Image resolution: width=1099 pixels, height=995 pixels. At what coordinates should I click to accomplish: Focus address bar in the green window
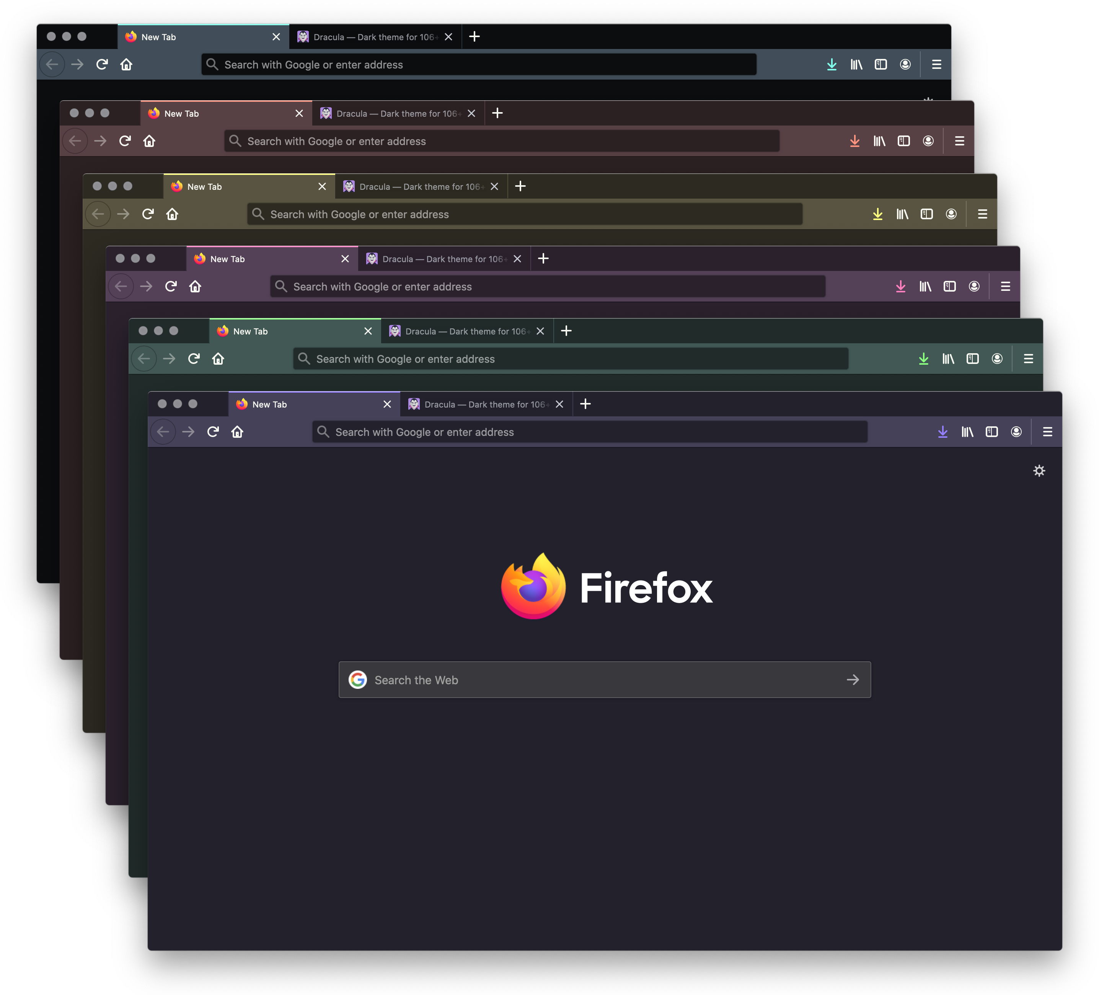pyautogui.click(x=571, y=359)
